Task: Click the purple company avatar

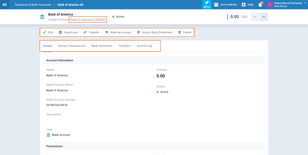Action: [270, 4]
